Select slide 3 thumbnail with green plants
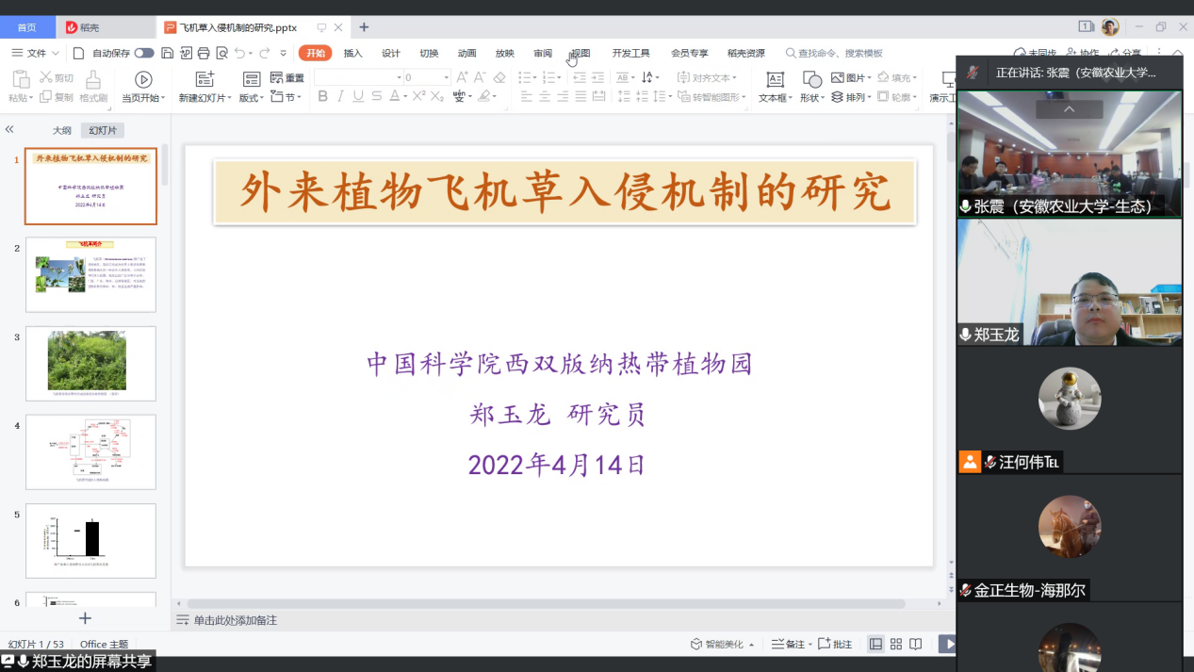Viewport: 1194px width, 672px height. (90, 363)
